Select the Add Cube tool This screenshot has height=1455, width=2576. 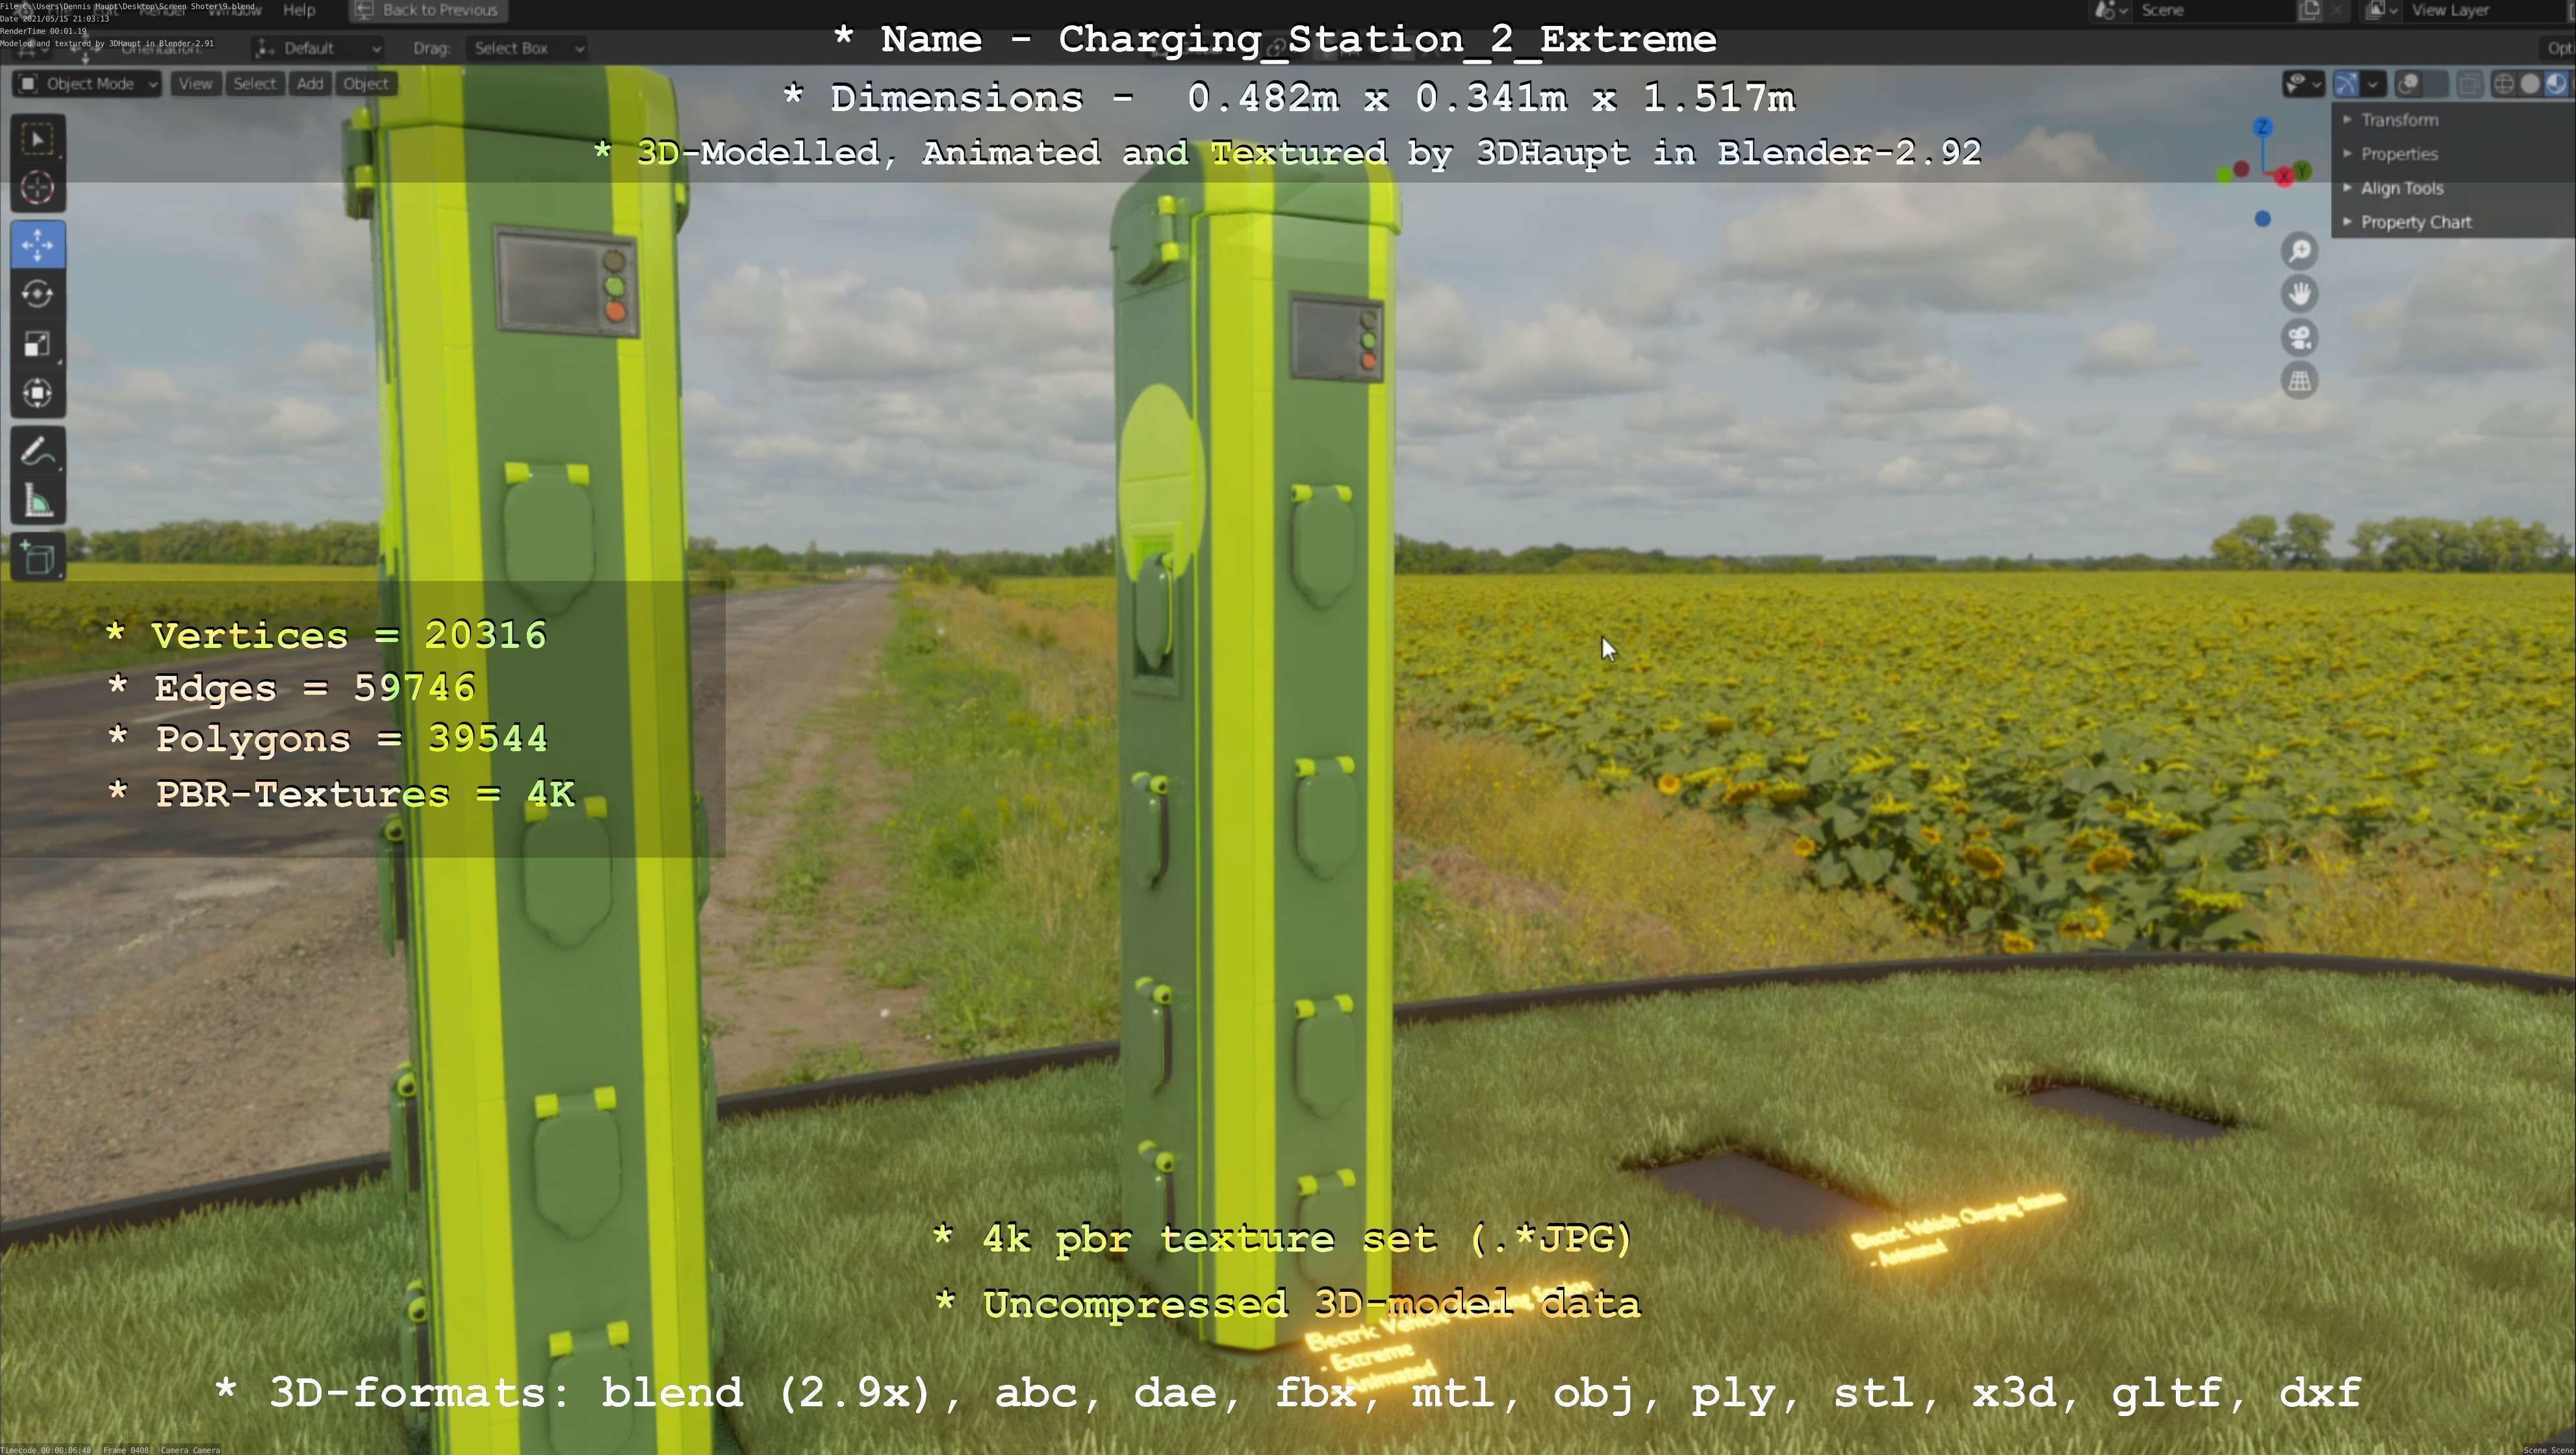38,557
